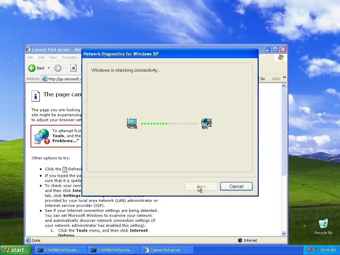
Task: Click the Windows flag logo in IE
Action: coord(281,57)
